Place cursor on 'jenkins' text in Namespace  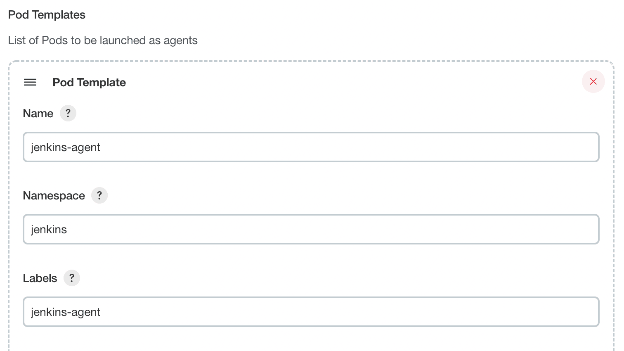(49, 230)
